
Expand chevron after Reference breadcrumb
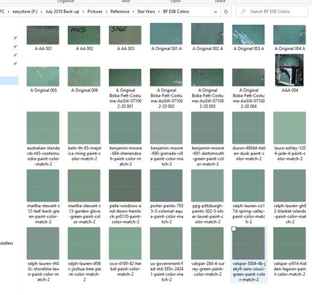[133, 12]
